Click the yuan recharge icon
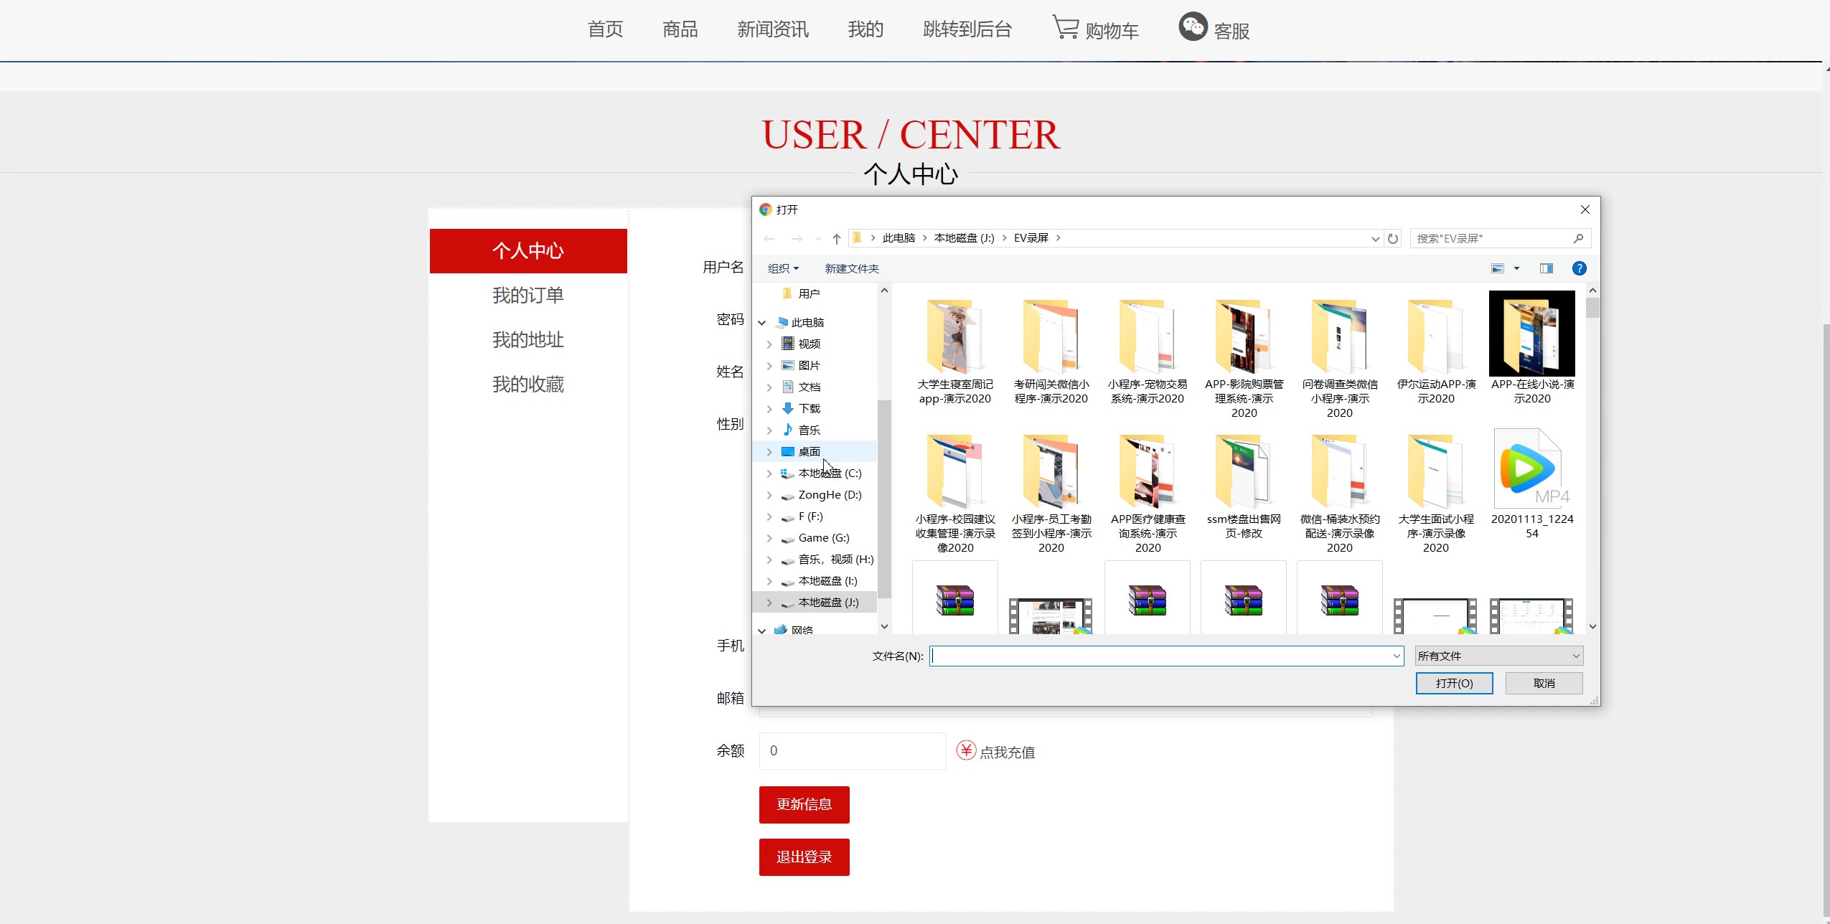 coord(966,750)
